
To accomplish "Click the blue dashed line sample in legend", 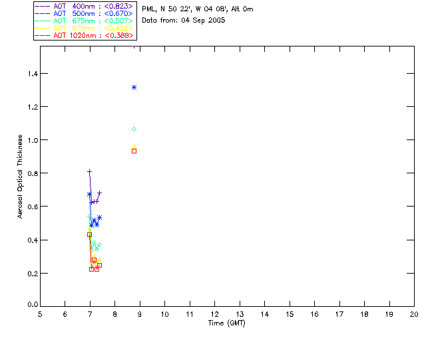I will pyautogui.click(x=43, y=13).
